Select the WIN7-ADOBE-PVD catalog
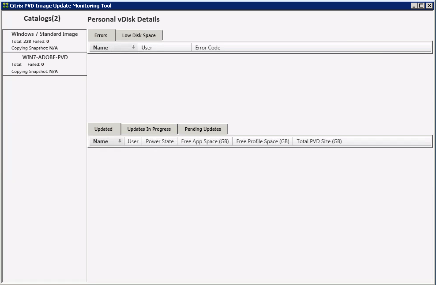The image size is (436, 285). (44, 64)
